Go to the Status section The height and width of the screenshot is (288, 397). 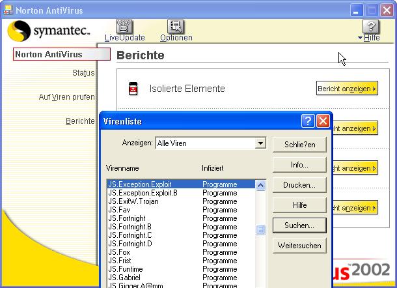(83, 73)
